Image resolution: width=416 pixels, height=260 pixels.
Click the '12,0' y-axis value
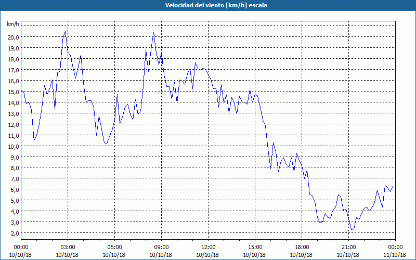click(x=14, y=124)
